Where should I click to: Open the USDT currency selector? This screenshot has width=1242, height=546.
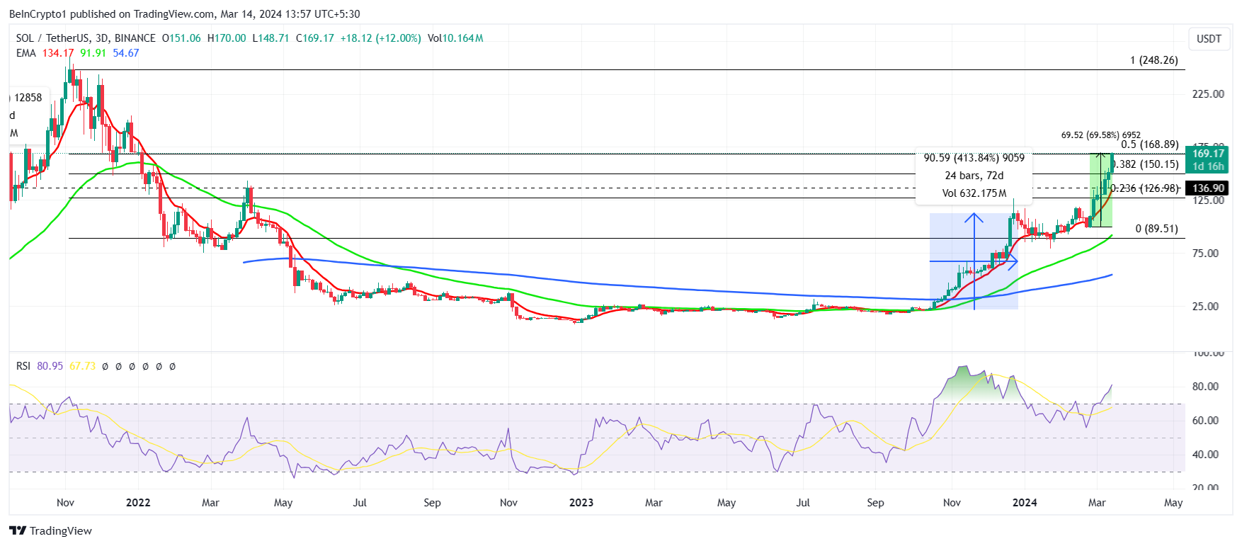pyautogui.click(x=1209, y=39)
